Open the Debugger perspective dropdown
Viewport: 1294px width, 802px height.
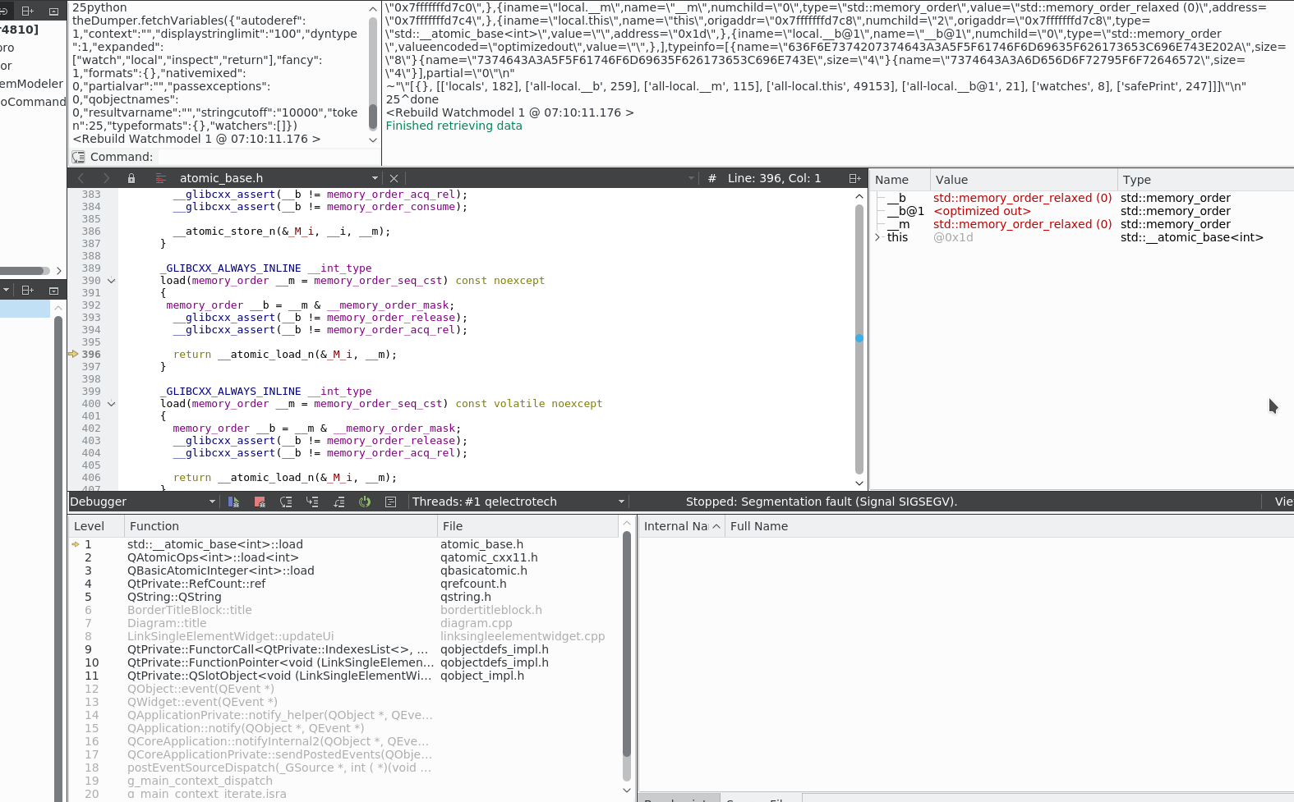212,502
